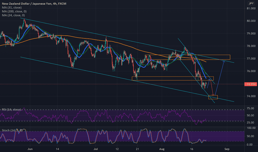Click the 79.000 price axis label
This screenshot has width=258, height=152.
pyautogui.click(x=251, y=33)
